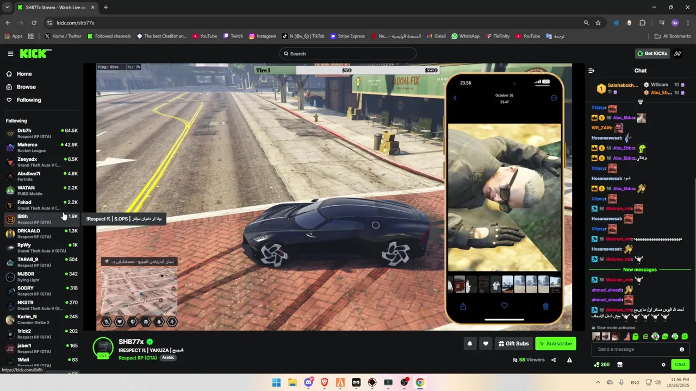This screenshot has height=391, width=696.
Task: Open File Explorer from the taskbar
Action: tap(292, 382)
